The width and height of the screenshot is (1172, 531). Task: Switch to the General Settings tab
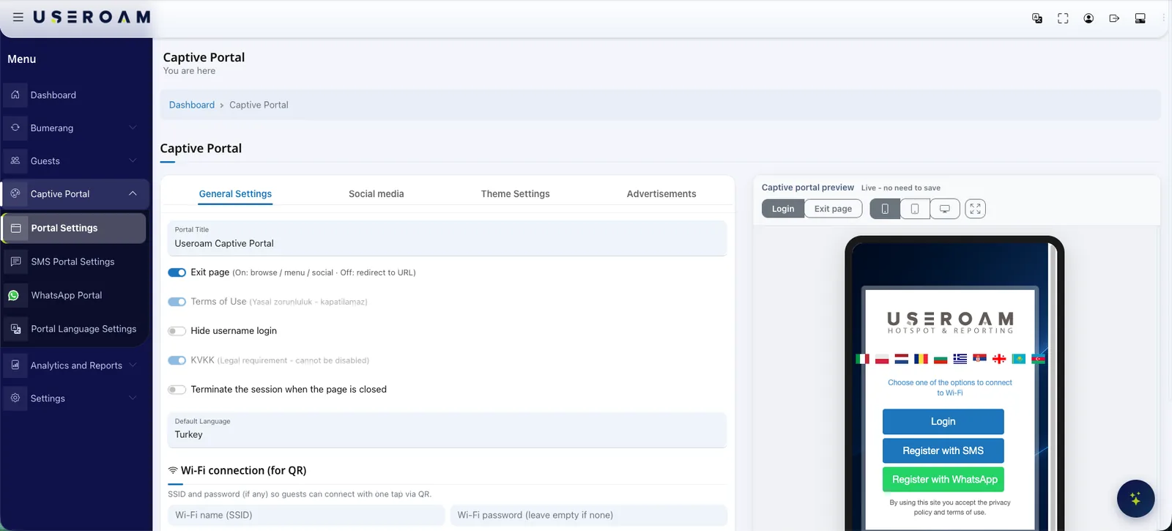235,194
